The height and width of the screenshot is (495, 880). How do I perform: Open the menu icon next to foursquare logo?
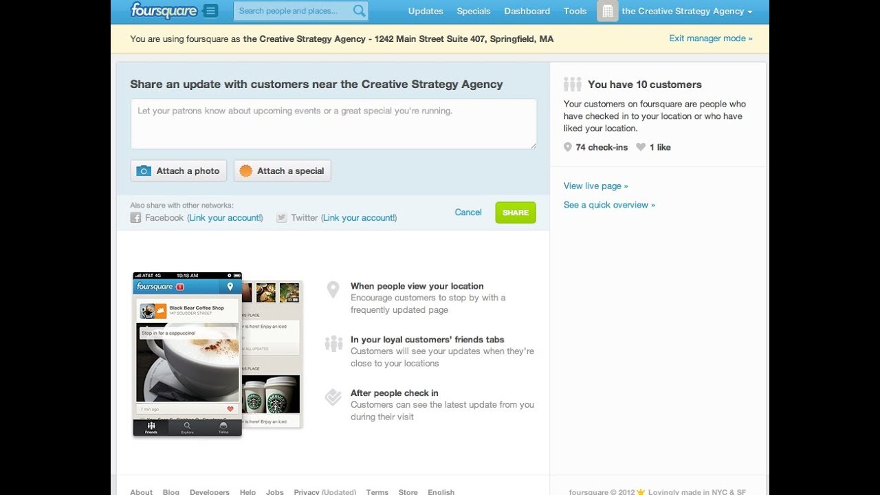[x=210, y=11]
